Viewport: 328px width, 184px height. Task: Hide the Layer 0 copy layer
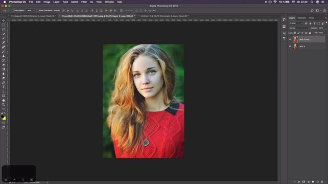290,39
